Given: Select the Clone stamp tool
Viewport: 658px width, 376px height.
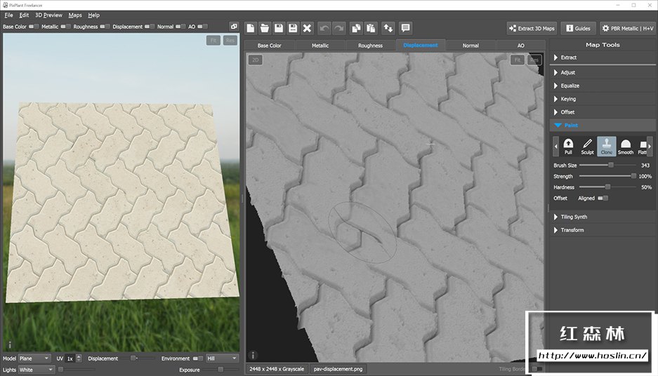Looking at the screenshot, I should tap(606, 147).
